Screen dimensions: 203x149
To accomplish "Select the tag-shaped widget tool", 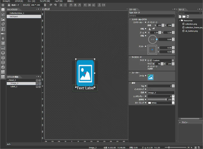I will (3, 24).
